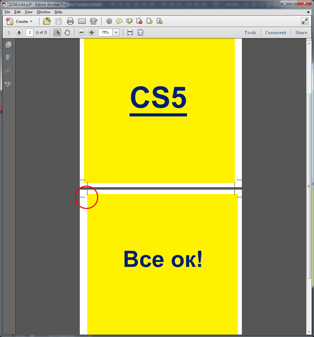This screenshot has width=314, height=337.
Task: Click the scrollbar down arrow
Action: pyautogui.click(x=309, y=332)
